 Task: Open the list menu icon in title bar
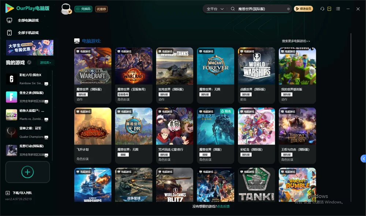click(x=338, y=9)
